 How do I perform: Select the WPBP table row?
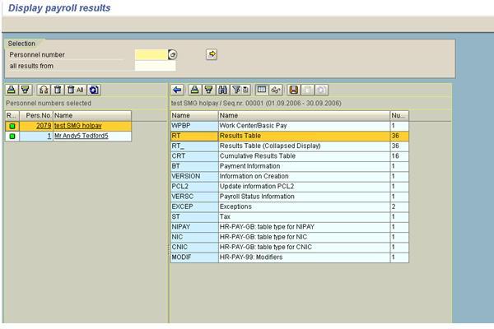coord(290,126)
